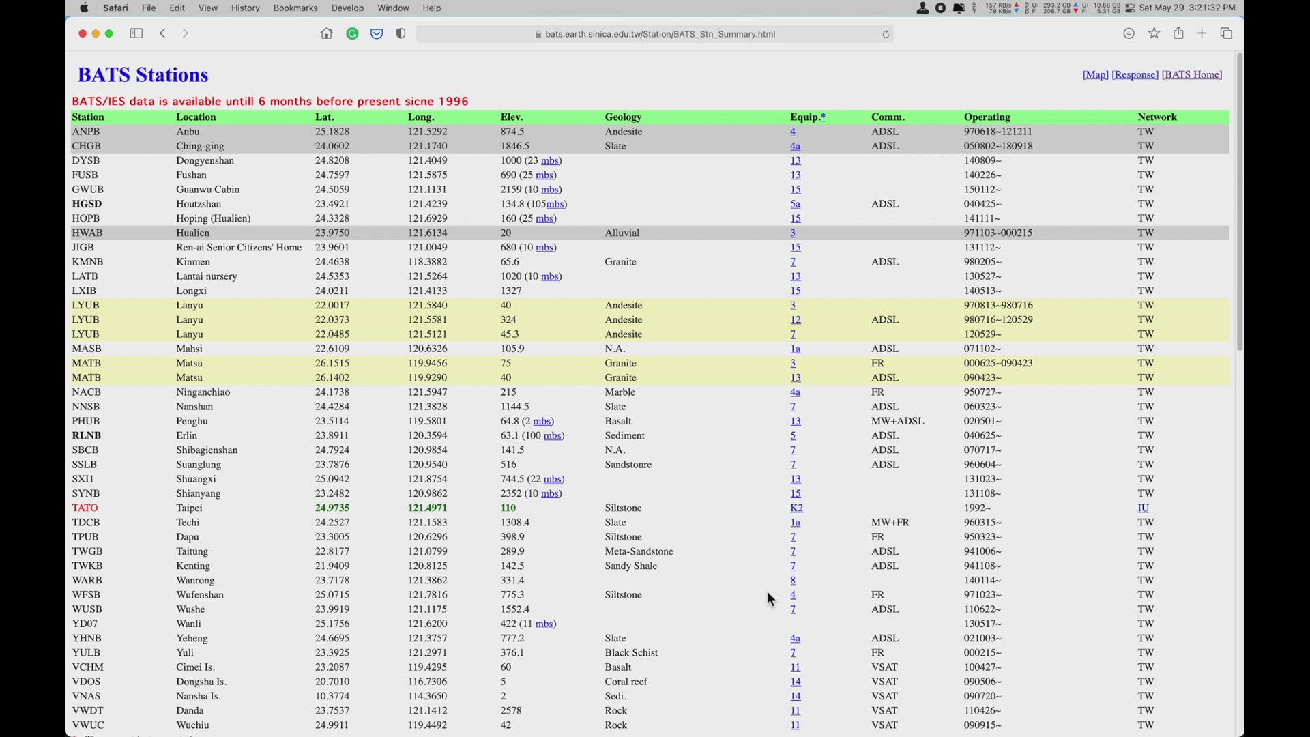Reload the page with the refresh icon
The image size is (1310, 737).
(x=886, y=34)
